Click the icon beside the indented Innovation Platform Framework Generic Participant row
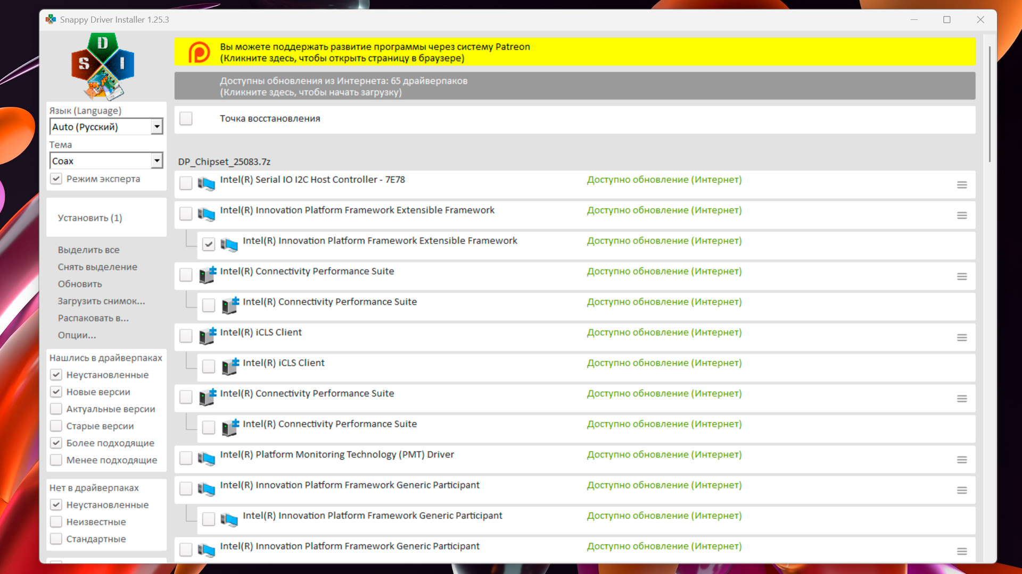Image resolution: width=1022 pixels, height=574 pixels. 229,519
